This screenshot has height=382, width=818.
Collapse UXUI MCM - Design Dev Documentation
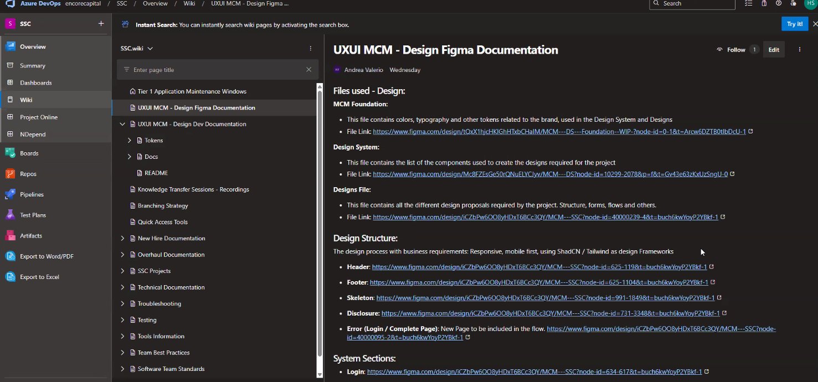click(122, 124)
